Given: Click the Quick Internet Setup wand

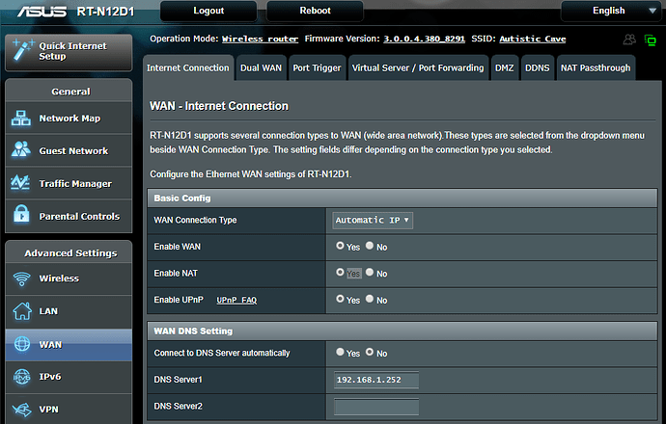Looking at the screenshot, I should pyautogui.click(x=23, y=49).
